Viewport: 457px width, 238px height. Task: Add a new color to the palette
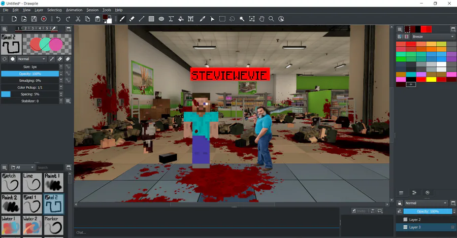coord(411,84)
